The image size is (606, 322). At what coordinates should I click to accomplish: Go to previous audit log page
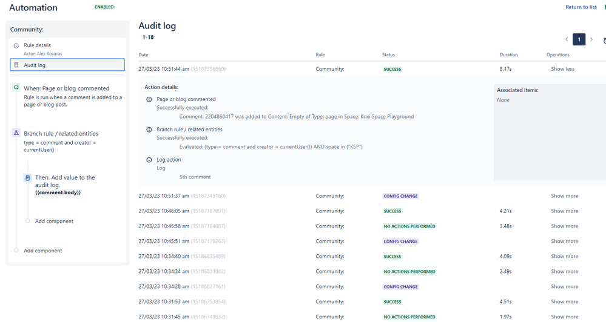click(x=567, y=39)
